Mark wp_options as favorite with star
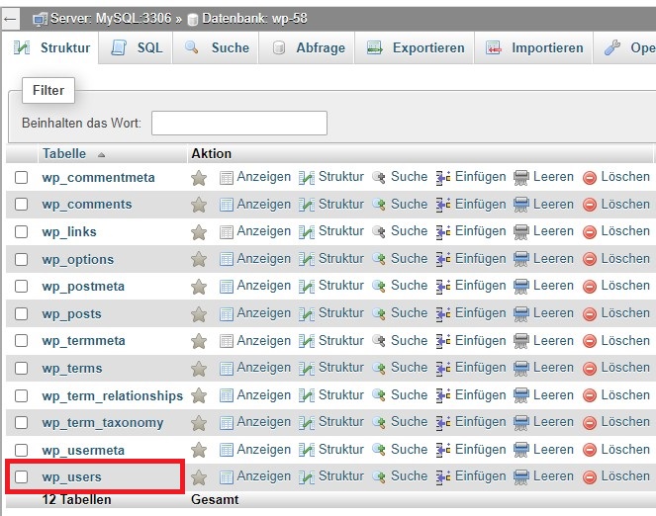Screen dimensions: 656x516 coord(199,259)
